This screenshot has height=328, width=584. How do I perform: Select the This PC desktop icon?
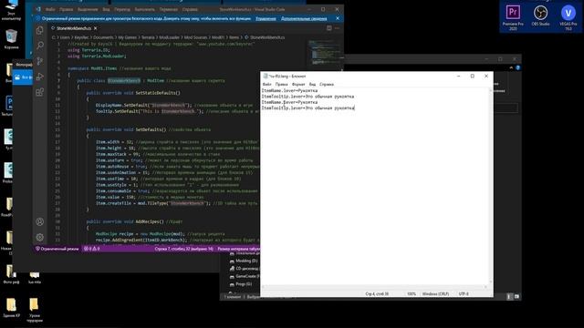click(11, 10)
